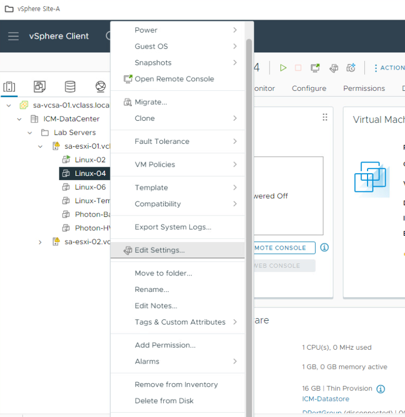Click the Power Off square icon
This screenshot has height=417, width=405.
298,68
